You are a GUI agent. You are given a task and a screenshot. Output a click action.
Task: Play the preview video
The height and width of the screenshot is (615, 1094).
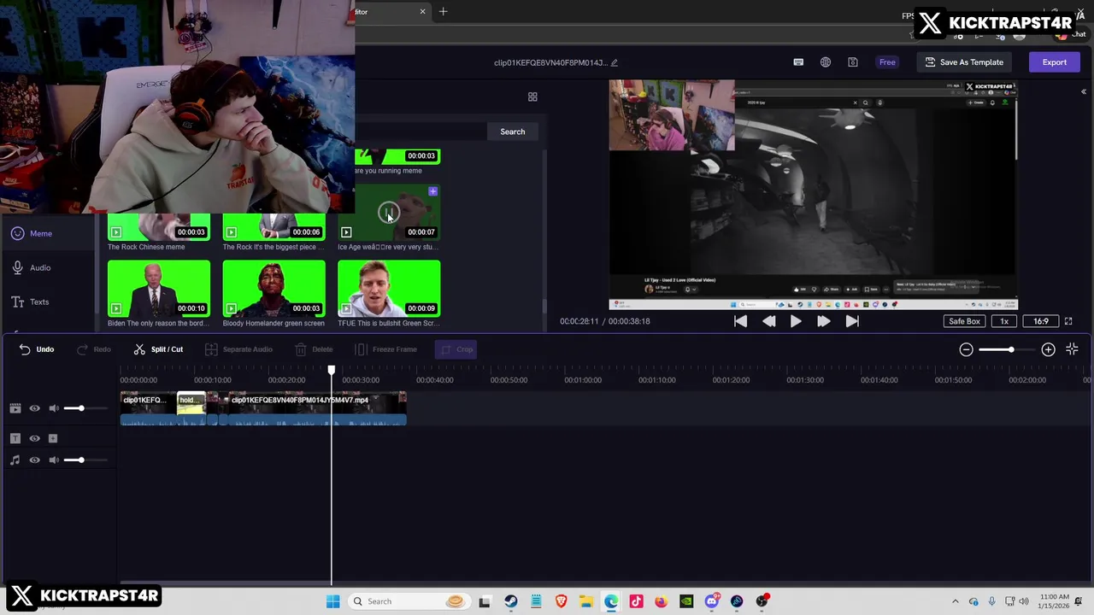(796, 321)
